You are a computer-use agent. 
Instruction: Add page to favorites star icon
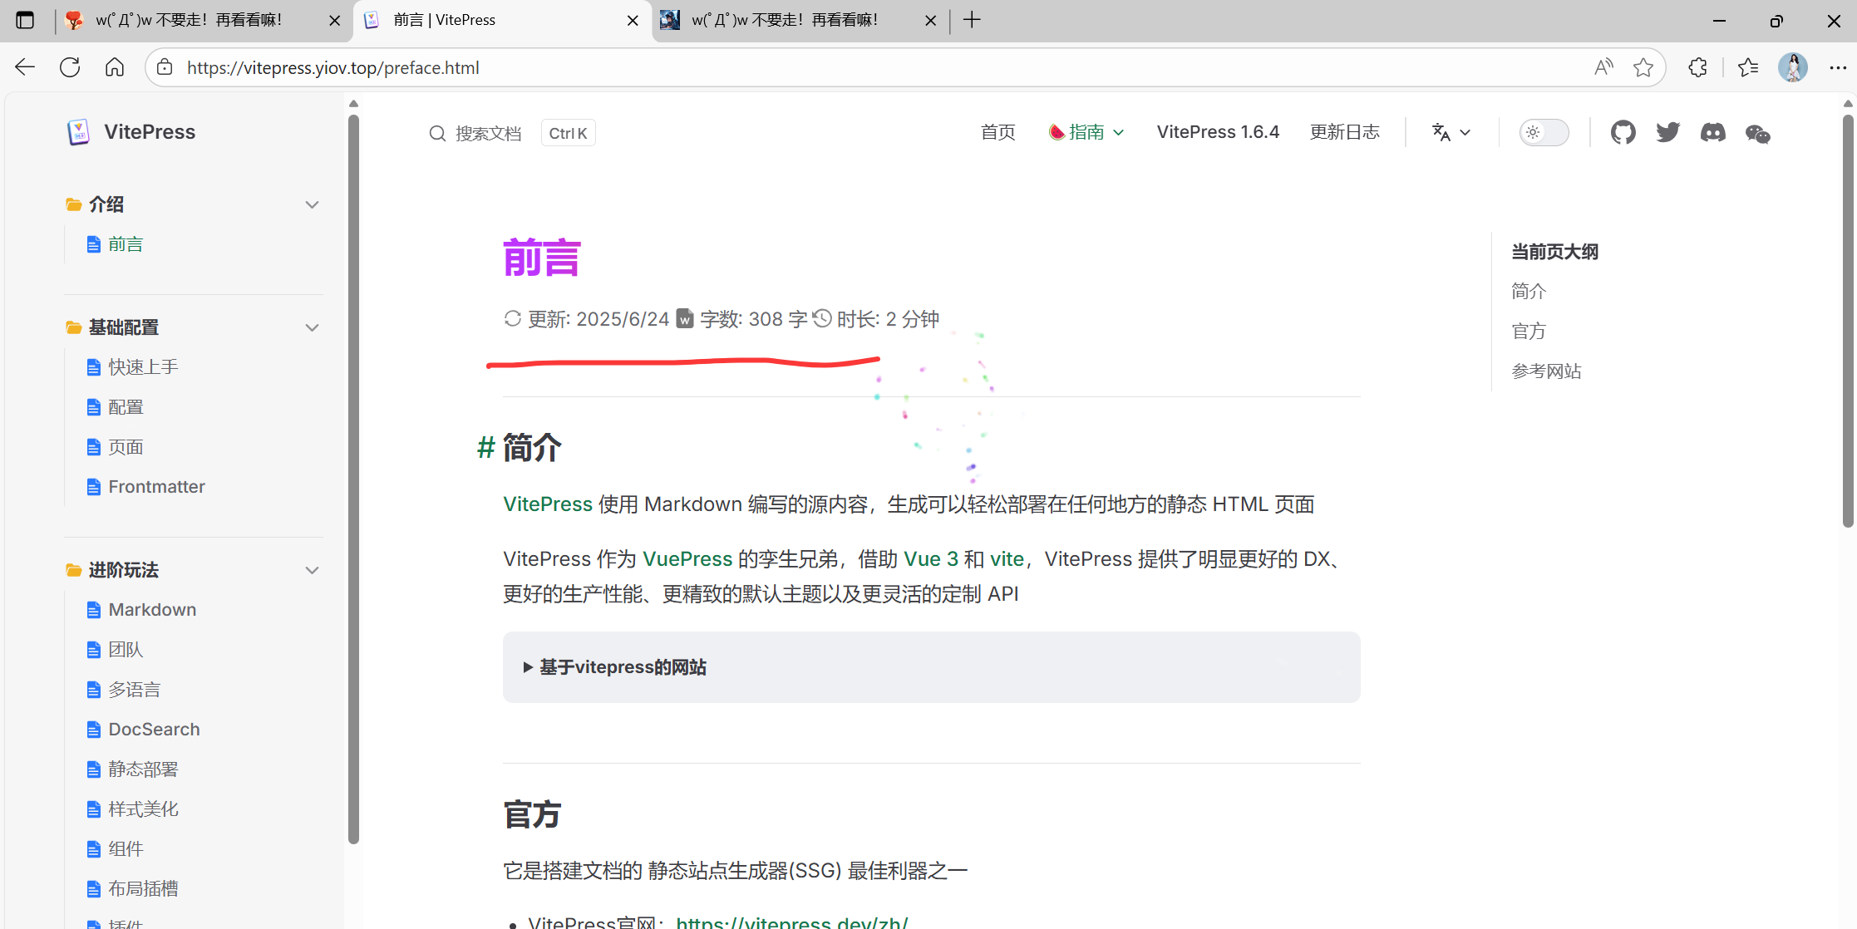1643,67
